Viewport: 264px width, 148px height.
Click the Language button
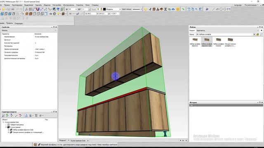[238, 5]
